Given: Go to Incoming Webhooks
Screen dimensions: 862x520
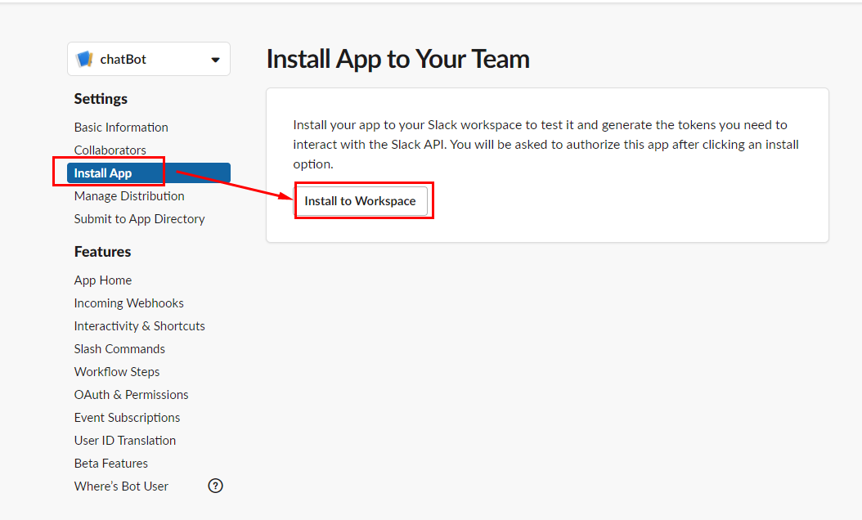Looking at the screenshot, I should [128, 303].
